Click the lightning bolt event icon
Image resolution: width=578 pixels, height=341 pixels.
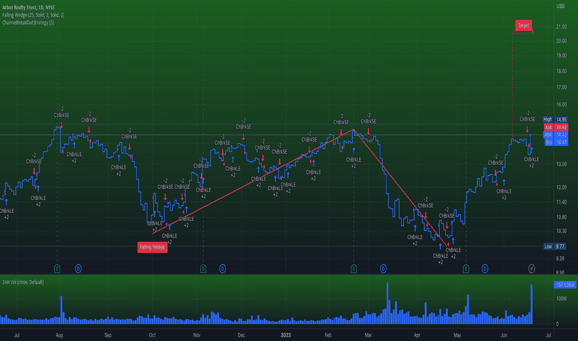click(531, 268)
